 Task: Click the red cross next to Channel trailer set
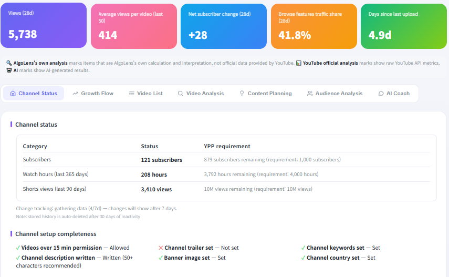point(161,248)
